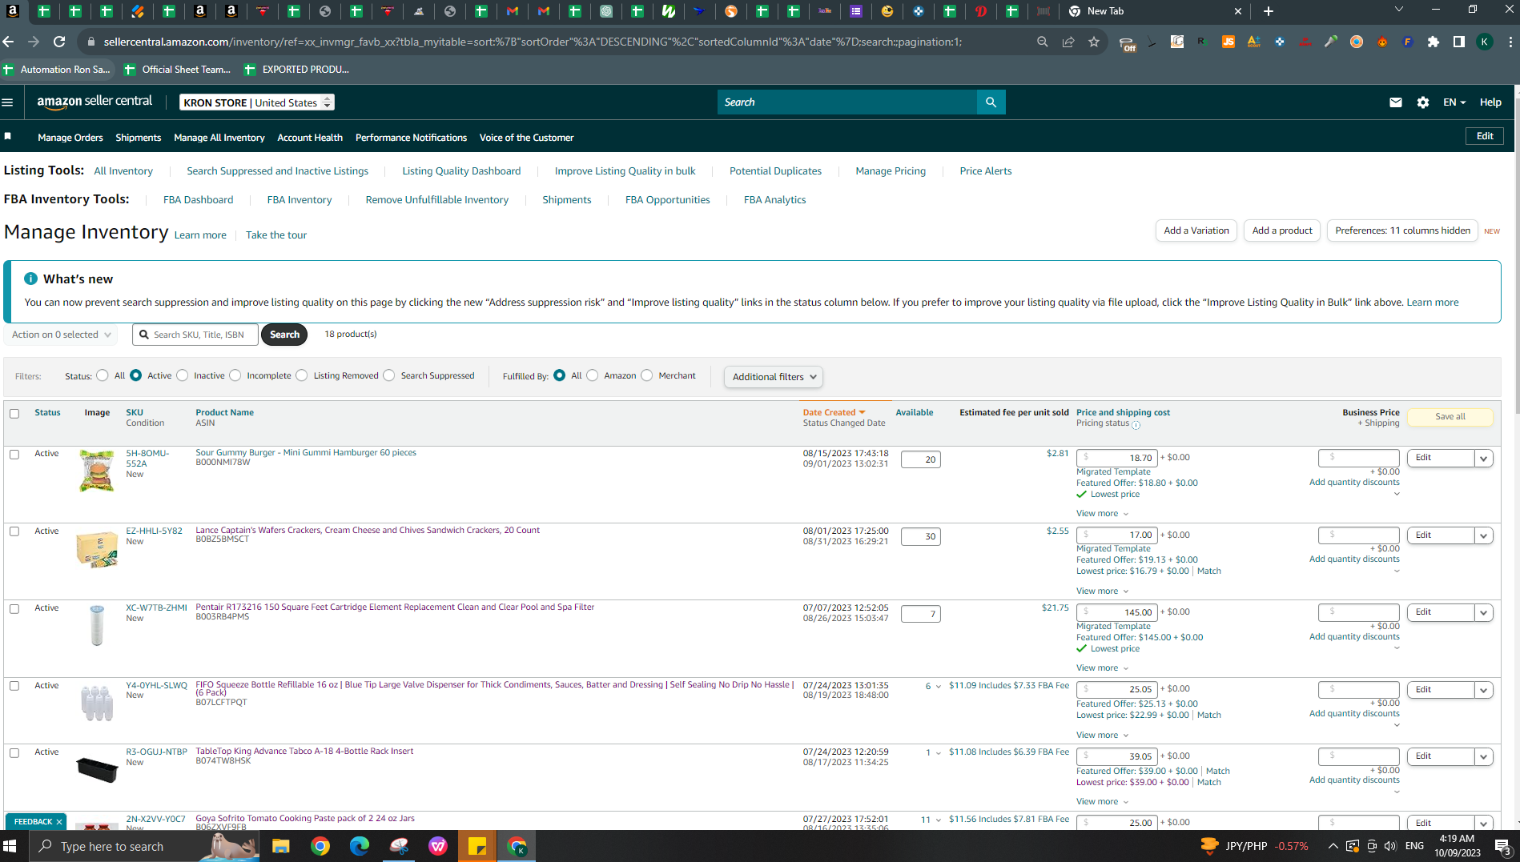
Task: Click the search magnifier button in header
Action: click(991, 102)
